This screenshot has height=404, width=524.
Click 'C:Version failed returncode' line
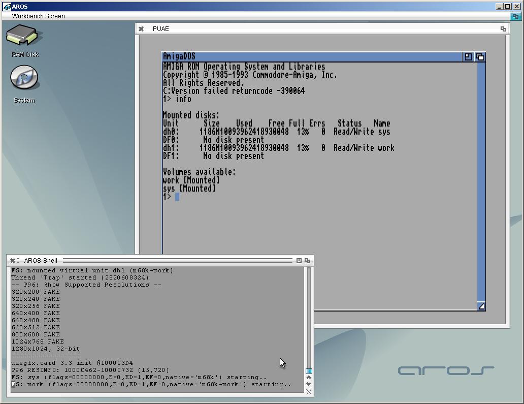pyautogui.click(x=234, y=91)
